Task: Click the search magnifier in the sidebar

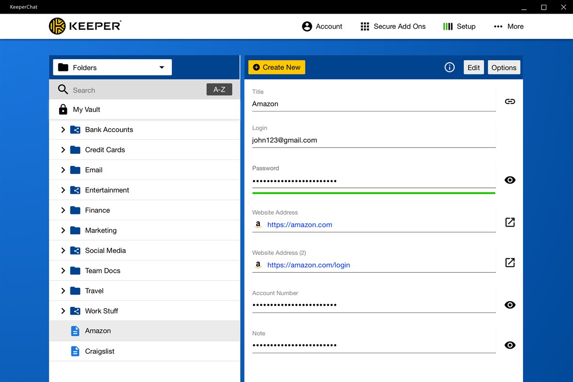Action: click(x=63, y=90)
